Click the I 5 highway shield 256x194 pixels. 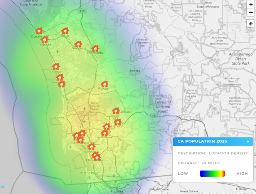[x=68, y=103]
